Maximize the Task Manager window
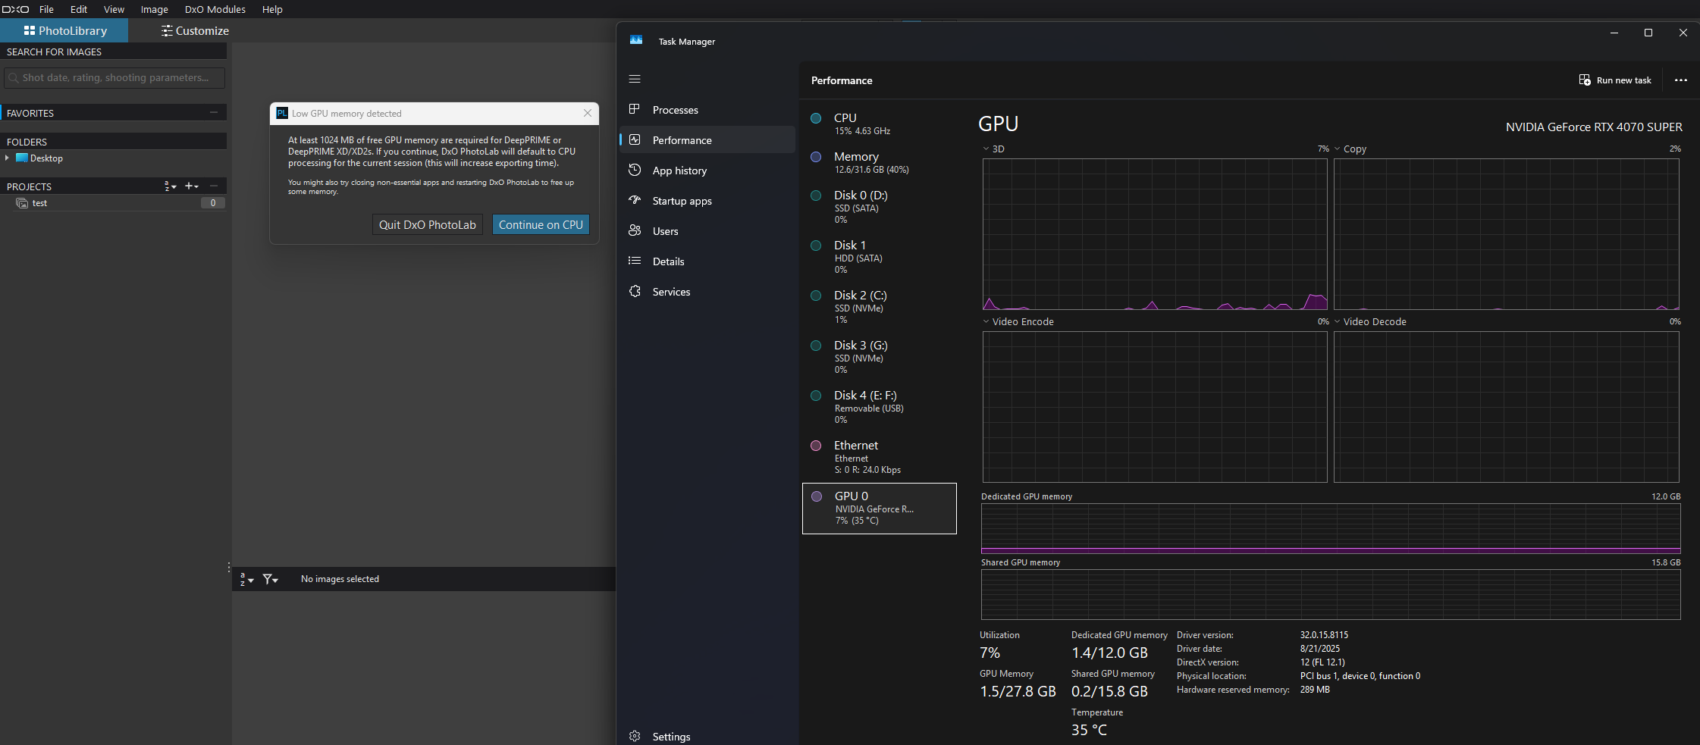1700x745 pixels. coord(1648,33)
